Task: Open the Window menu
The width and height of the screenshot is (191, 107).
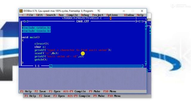Action: [x=129, y=15]
